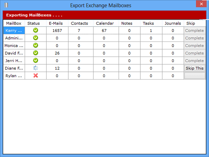Click the MailBox column header
The height and width of the screenshot is (157, 209).
[14, 23]
